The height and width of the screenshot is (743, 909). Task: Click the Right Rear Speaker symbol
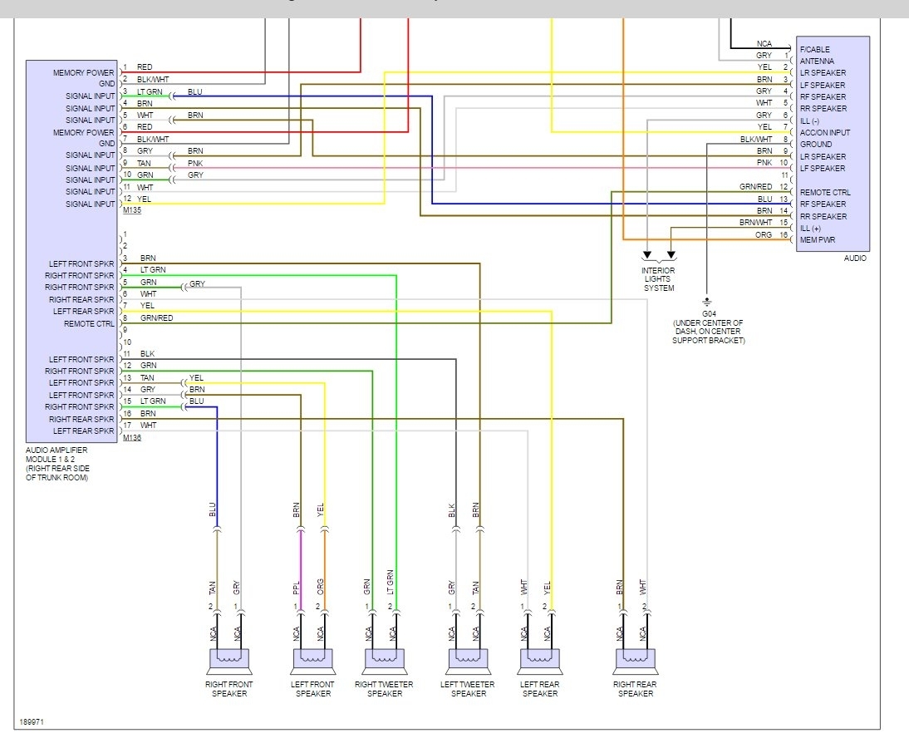(636, 662)
